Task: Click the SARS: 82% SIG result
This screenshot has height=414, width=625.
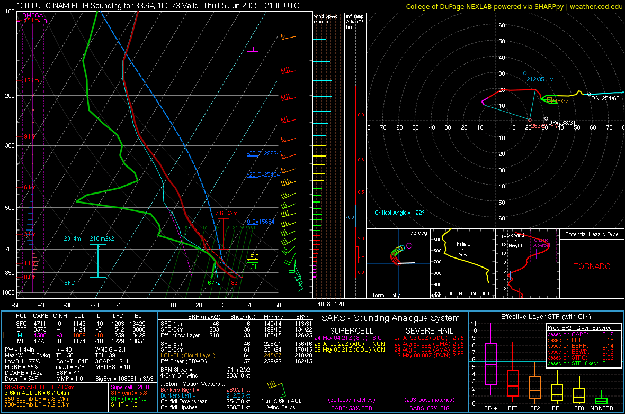Action: (429, 408)
